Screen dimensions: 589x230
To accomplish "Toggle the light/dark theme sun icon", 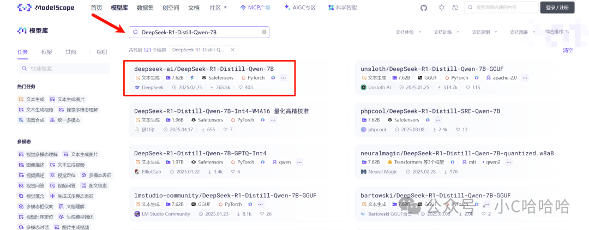I will pos(442,8).
